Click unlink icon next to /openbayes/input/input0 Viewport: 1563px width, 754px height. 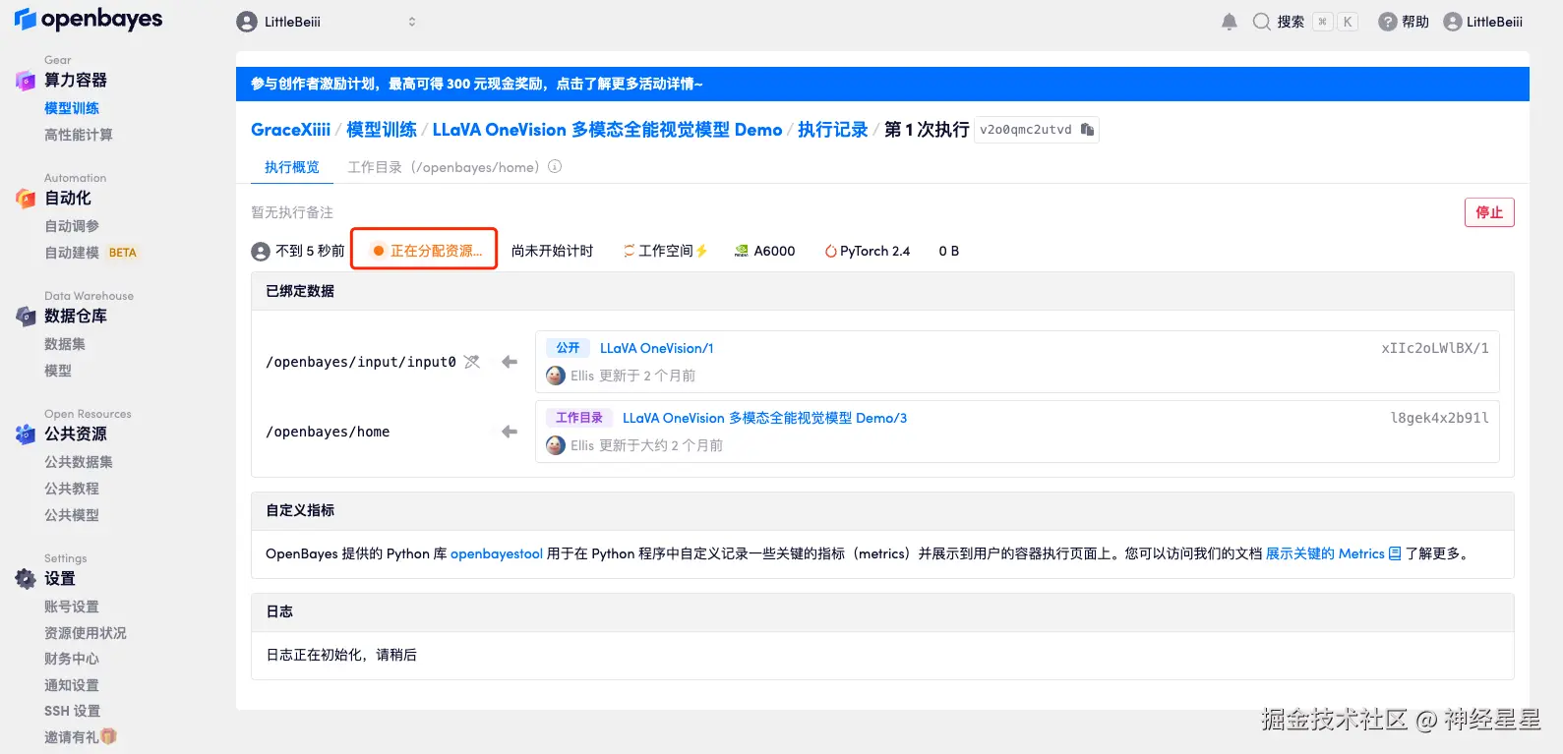(472, 362)
